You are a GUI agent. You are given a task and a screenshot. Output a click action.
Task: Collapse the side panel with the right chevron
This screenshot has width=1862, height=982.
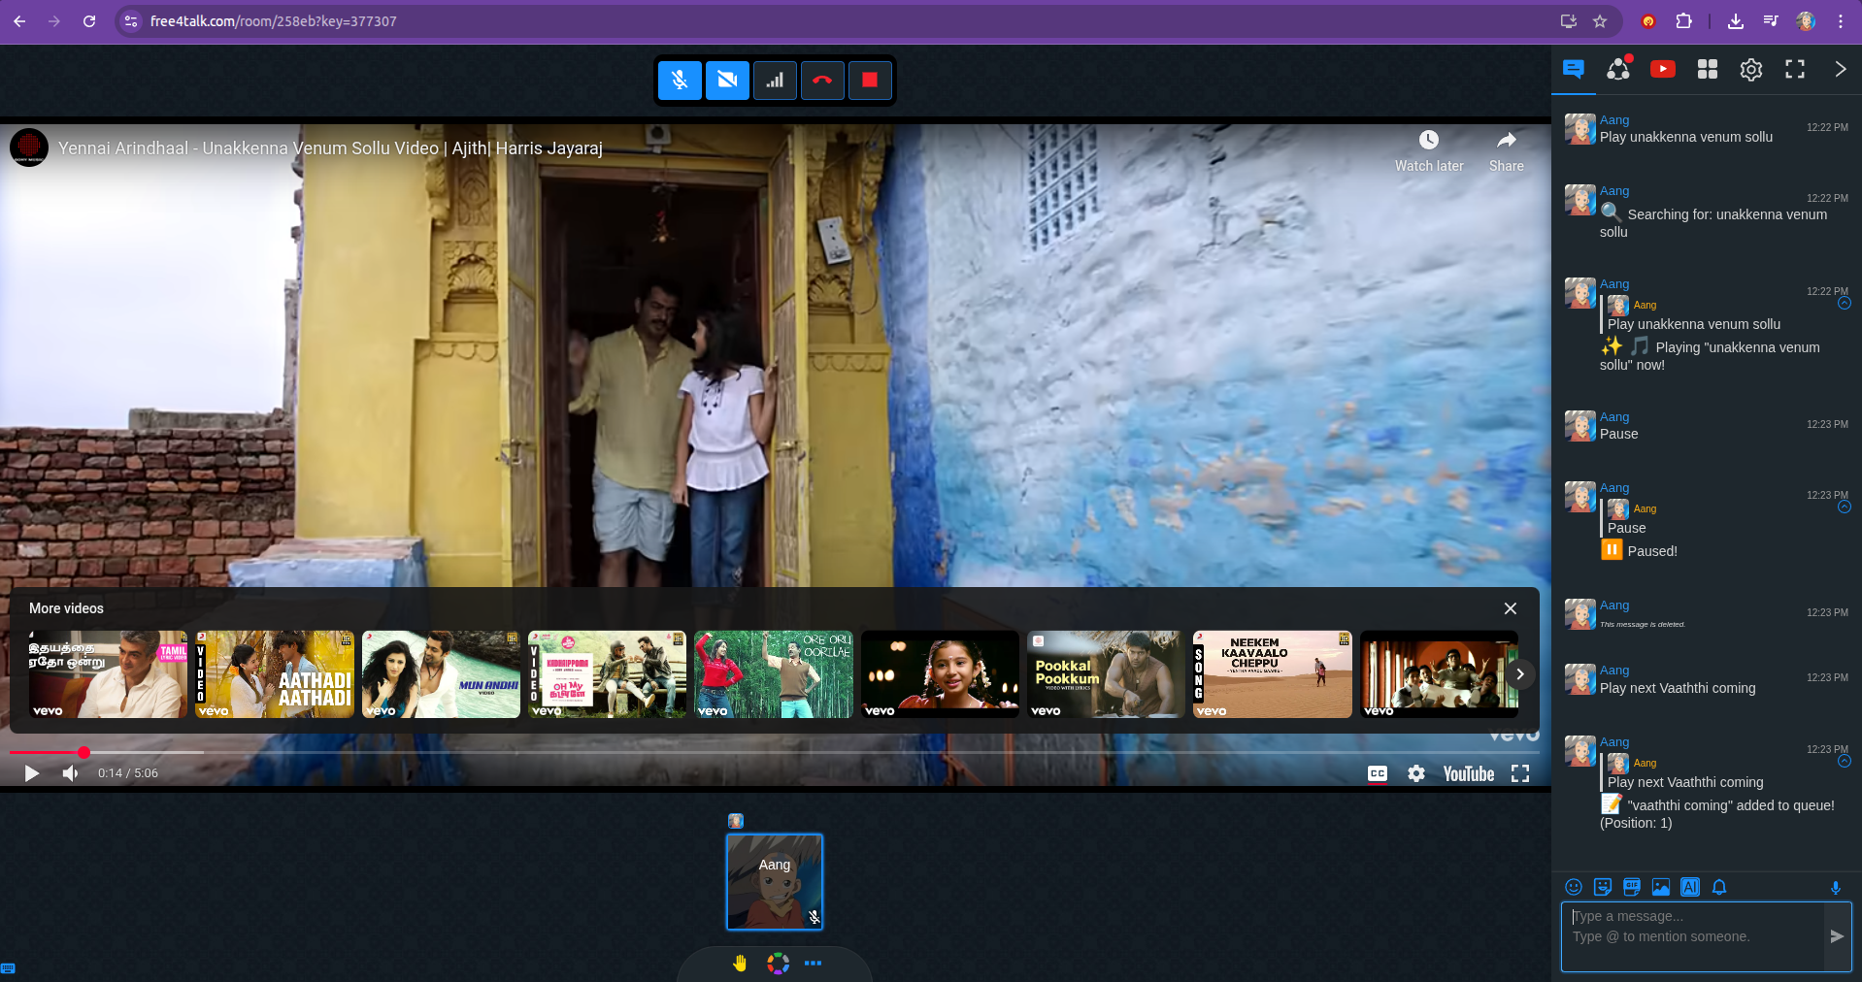pos(1840,69)
